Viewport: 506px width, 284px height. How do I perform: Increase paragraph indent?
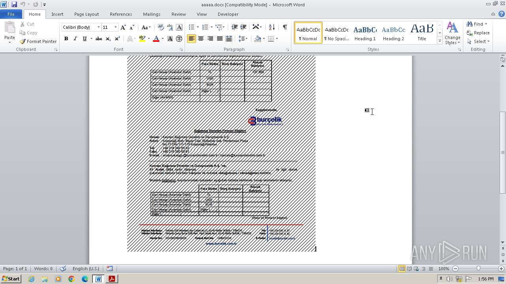click(244, 27)
